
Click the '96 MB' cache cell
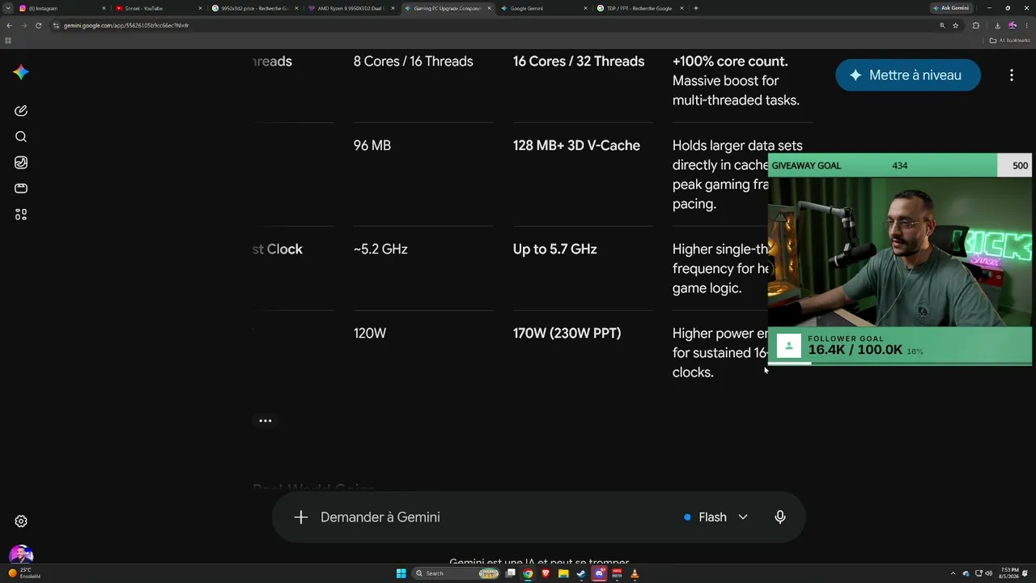(x=372, y=146)
